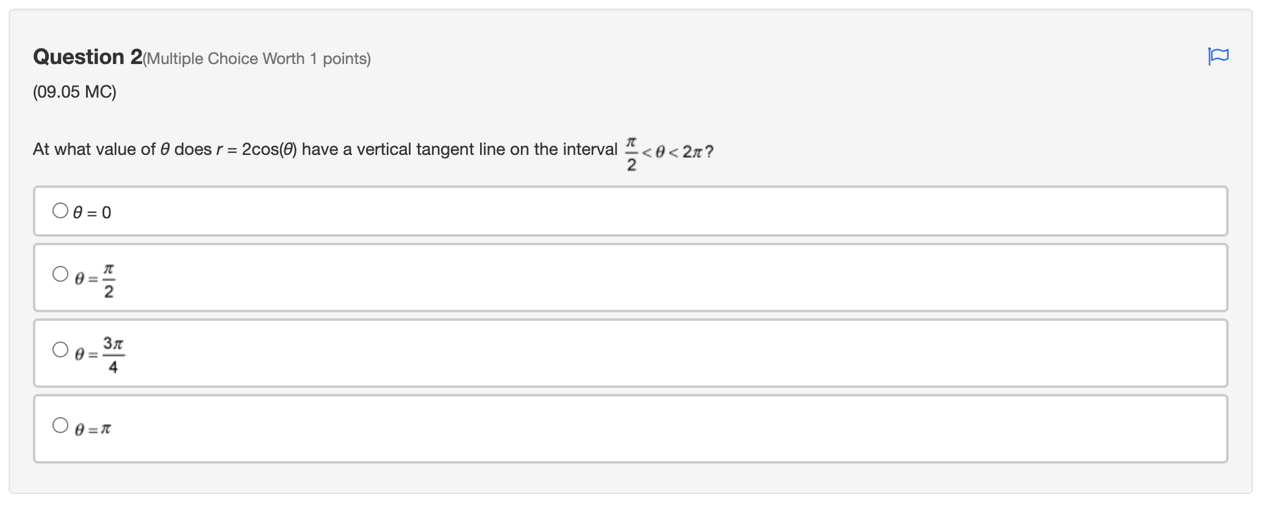Select the radio button for θ = 0

pyautogui.click(x=60, y=210)
